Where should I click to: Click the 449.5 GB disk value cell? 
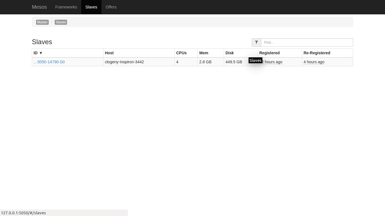(x=234, y=62)
